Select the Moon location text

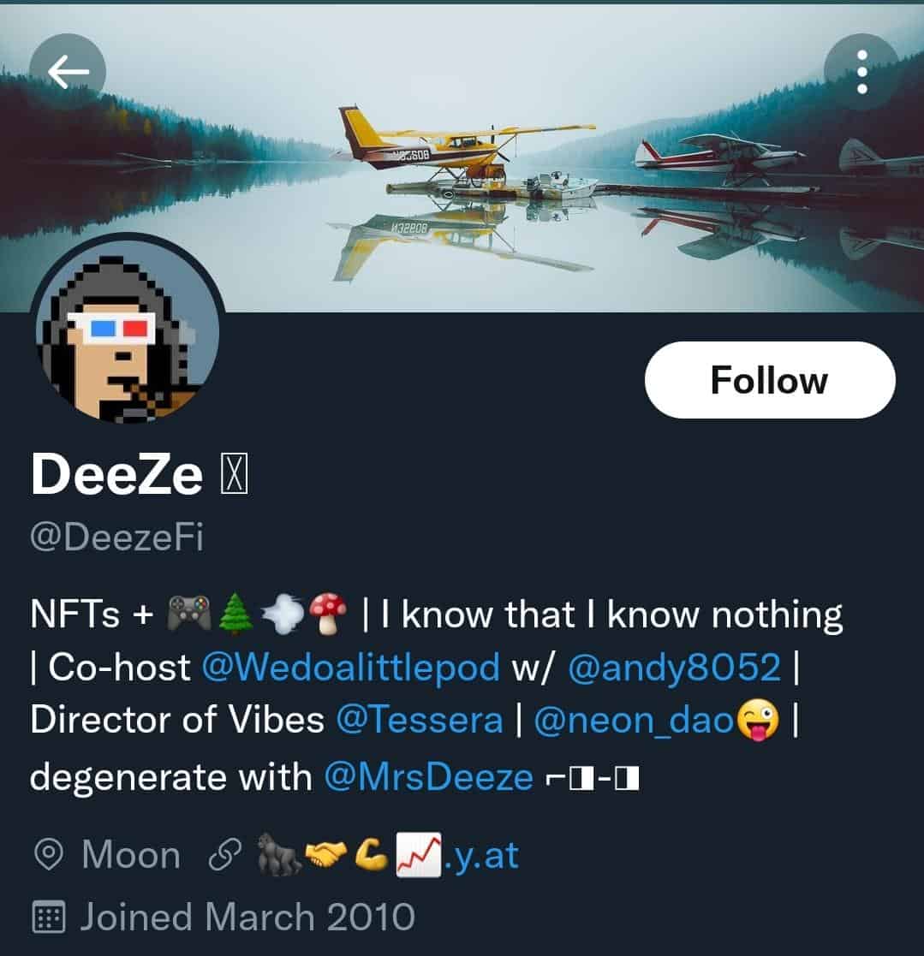pyautogui.click(x=131, y=853)
